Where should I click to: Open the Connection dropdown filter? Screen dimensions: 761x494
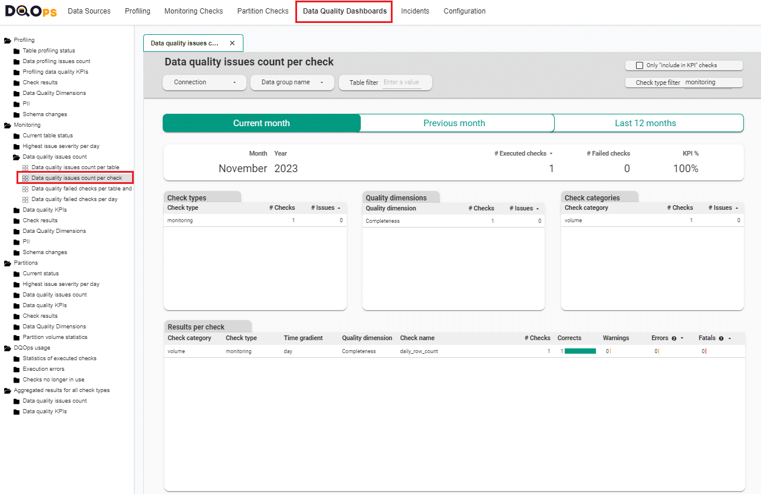tap(204, 83)
